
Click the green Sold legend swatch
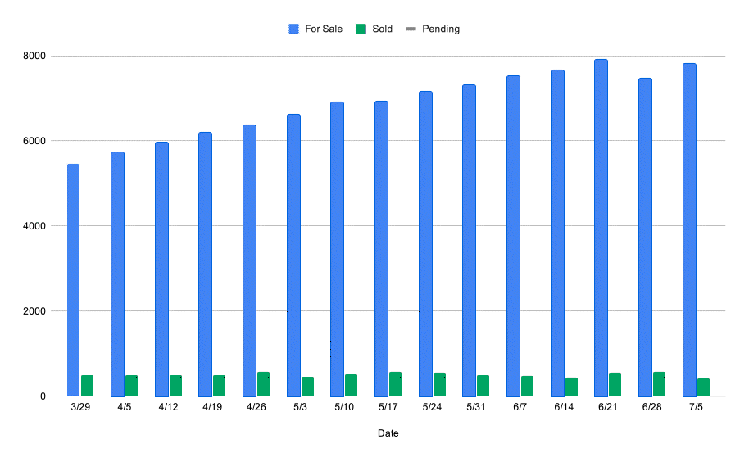(361, 29)
